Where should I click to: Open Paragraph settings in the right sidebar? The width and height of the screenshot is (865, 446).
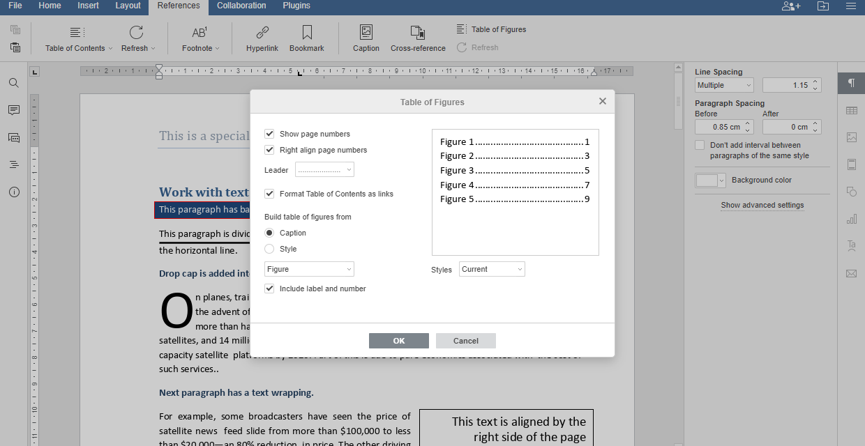(850, 83)
